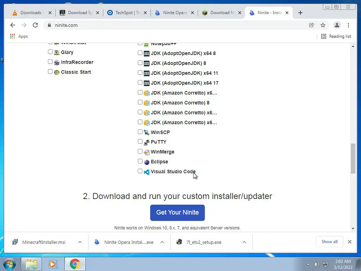
Task: Open Windows Media Player from taskbar
Action: (x=53, y=264)
